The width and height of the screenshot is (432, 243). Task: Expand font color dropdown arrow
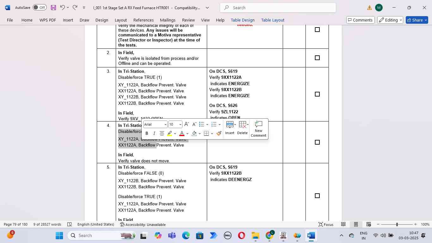coord(187,134)
